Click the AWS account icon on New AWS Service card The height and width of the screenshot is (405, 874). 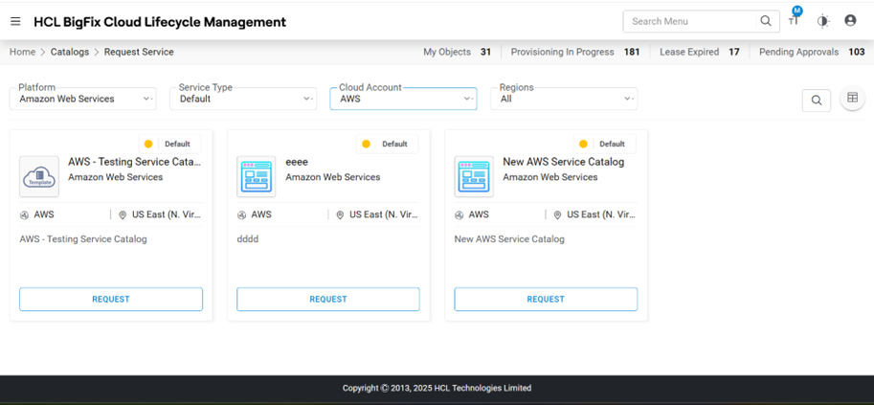pos(459,214)
